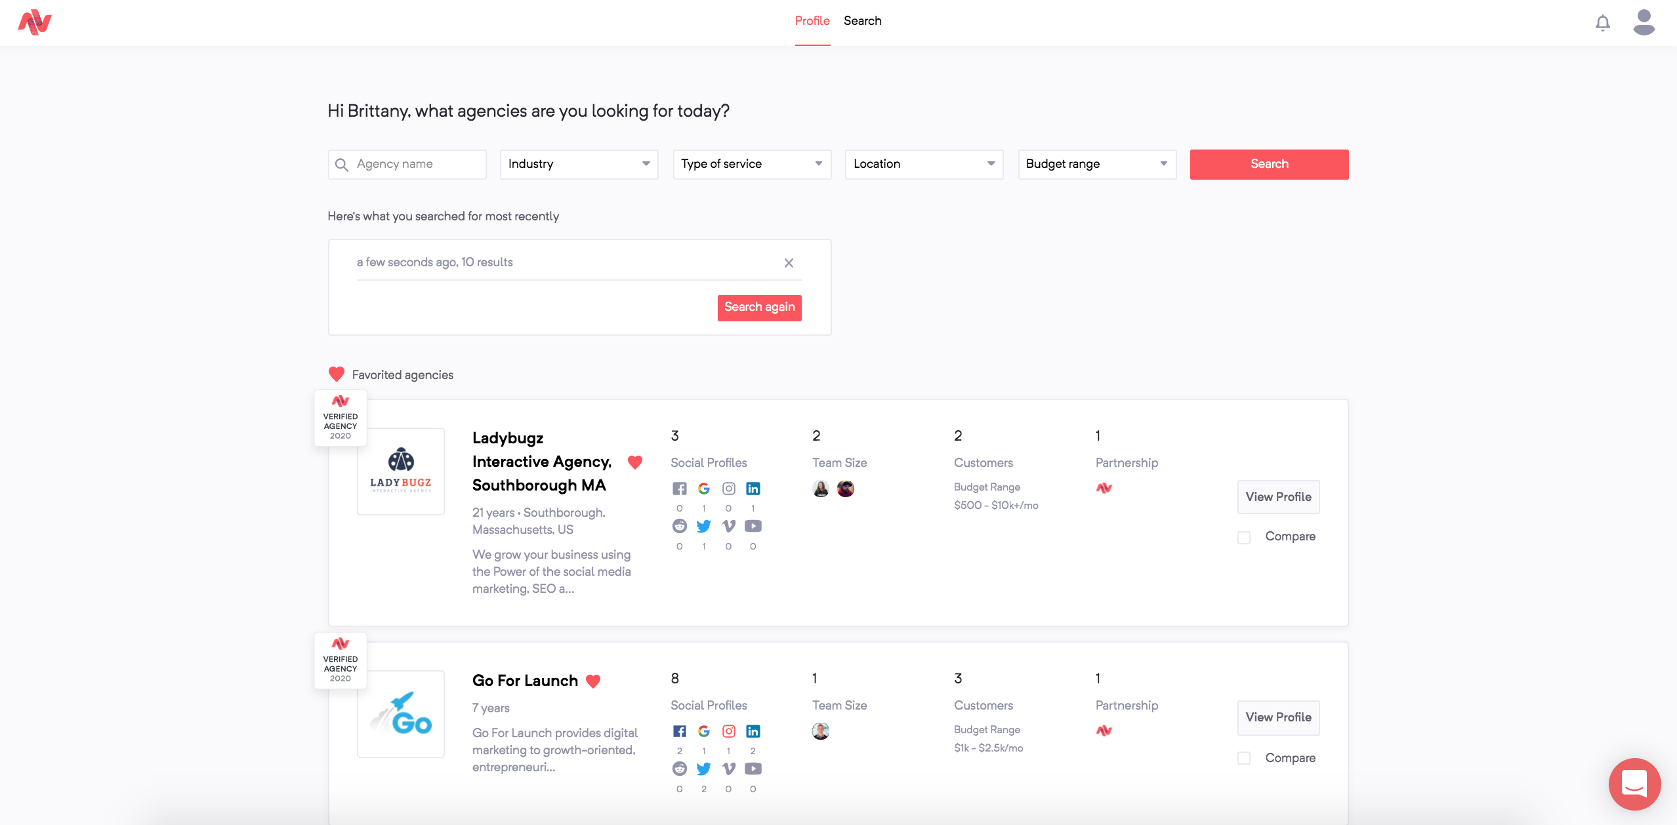
Task: Open notifications bell icon
Action: point(1603,23)
